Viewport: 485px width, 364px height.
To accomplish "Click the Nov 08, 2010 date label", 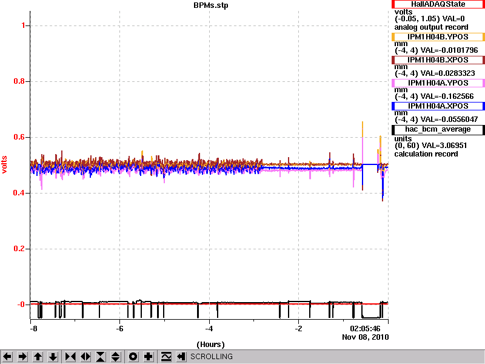I will pyautogui.click(x=366, y=337).
